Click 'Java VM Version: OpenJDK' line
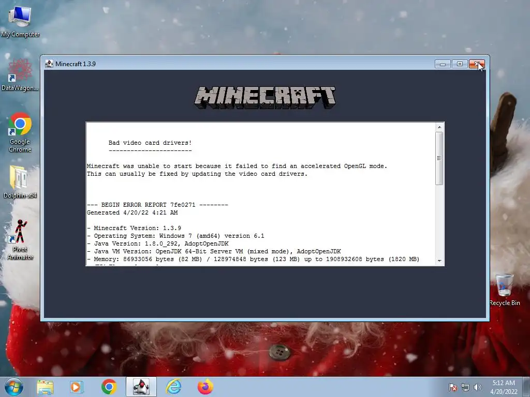The width and height of the screenshot is (530, 397). [214, 252]
